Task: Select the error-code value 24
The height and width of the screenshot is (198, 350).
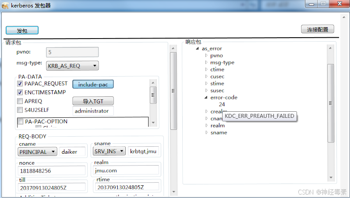Action: click(x=222, y=104)
